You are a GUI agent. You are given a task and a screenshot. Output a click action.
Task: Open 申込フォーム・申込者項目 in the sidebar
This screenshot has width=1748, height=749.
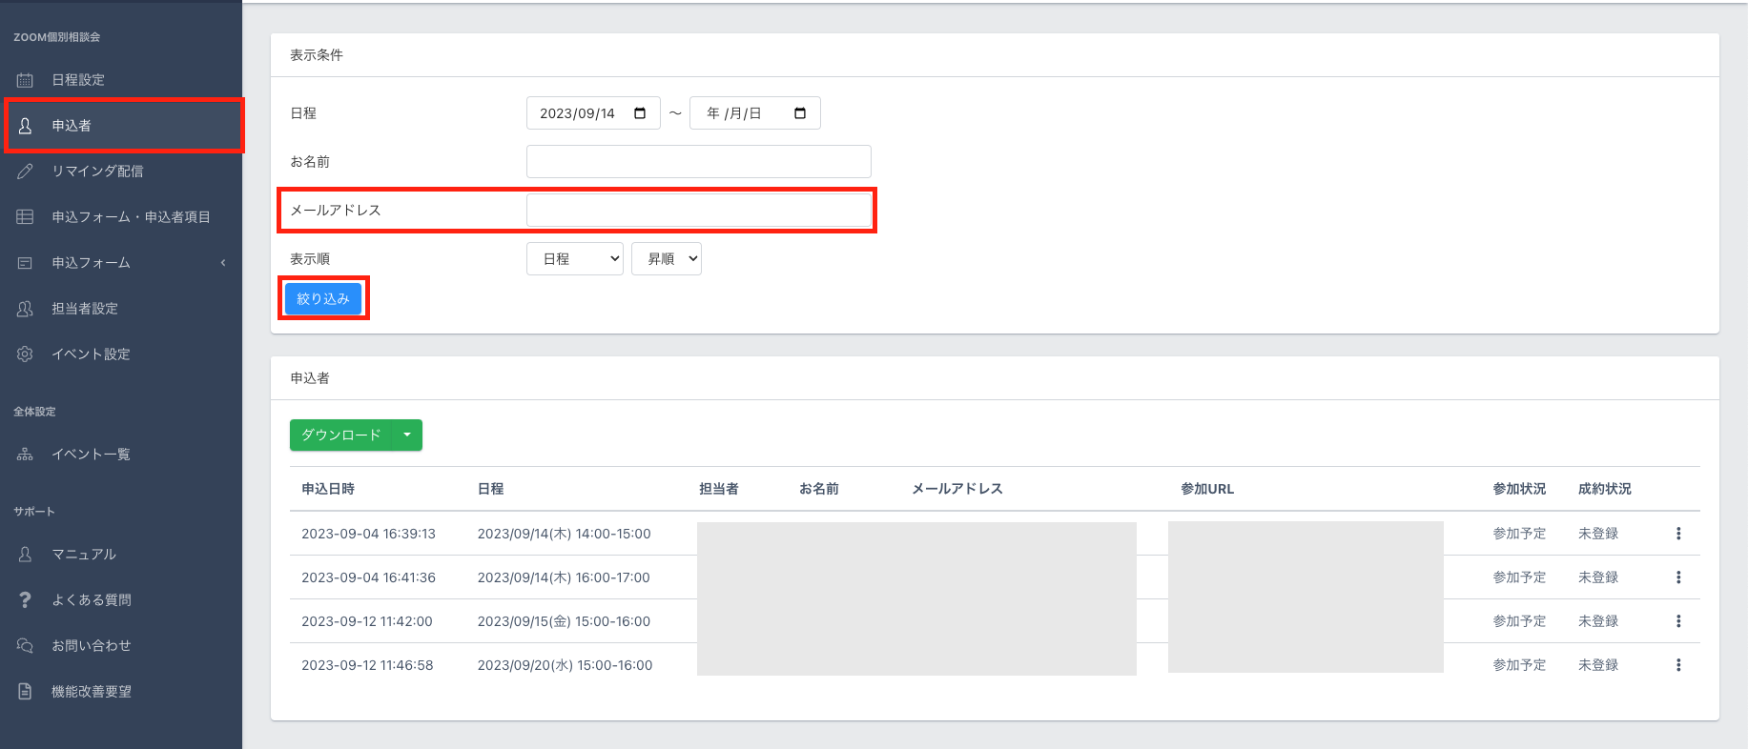pyautogui.click(x=131, y=217)
